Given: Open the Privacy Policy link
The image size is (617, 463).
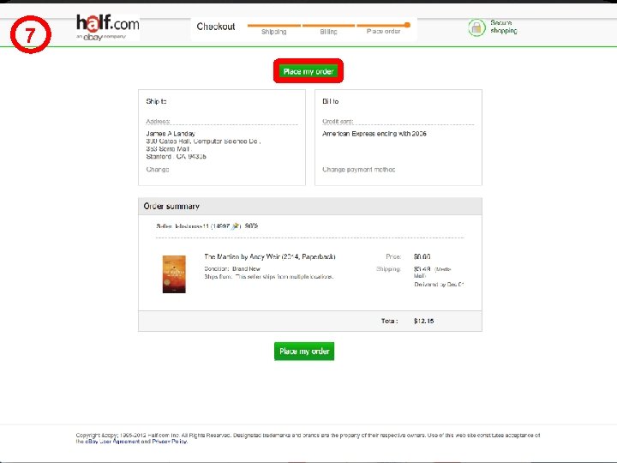Looking at the screenshot, I should coord(170,442).
